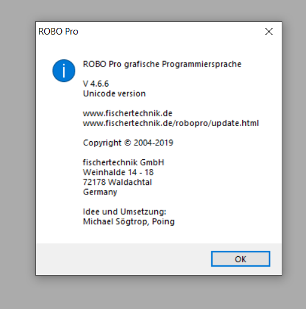This screenshot has height=309, width=306.
Task: Click the empty title bar area
Action: click(x=170, y=32)
